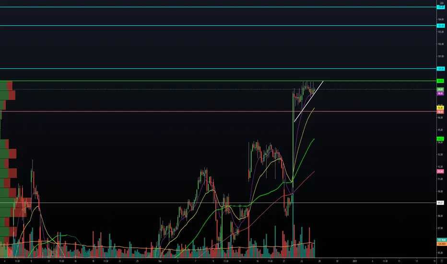
Task: Select the cyan 103.50 price tag
Action: tap(440, 26)
